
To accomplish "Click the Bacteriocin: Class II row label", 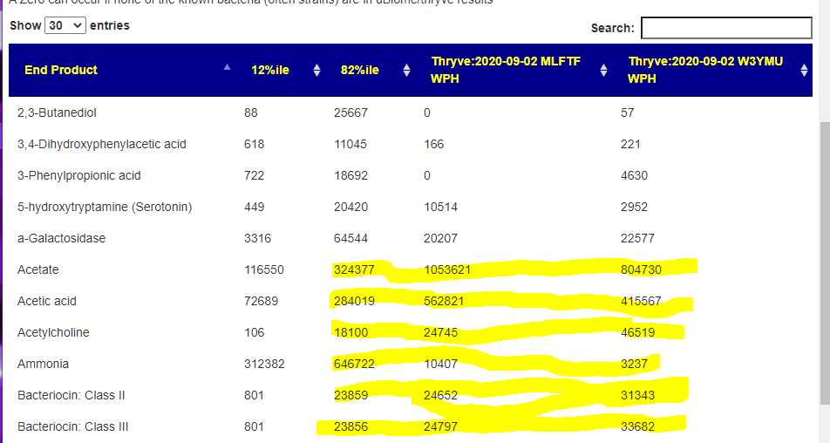I will pyautogui.click(x=71, y=395).
